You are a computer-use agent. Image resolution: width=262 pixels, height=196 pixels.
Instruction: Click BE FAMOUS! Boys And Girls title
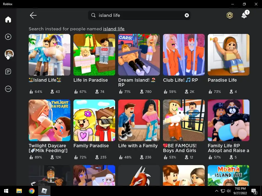coord(180,148)
